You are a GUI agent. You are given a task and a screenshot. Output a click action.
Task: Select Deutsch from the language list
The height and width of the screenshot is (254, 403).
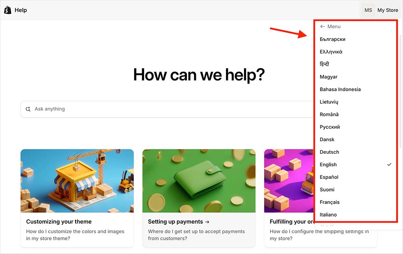pyautogui.click(x=329, y=152)
